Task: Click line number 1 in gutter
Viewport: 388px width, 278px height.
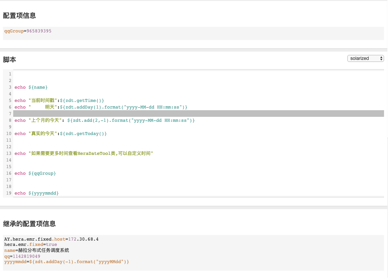Action: 10,74
